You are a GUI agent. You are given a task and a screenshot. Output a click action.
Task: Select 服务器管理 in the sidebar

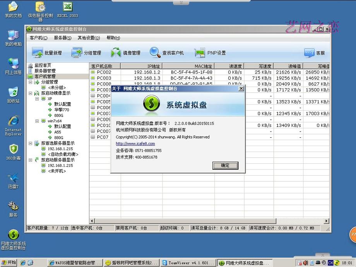[45, 71]
